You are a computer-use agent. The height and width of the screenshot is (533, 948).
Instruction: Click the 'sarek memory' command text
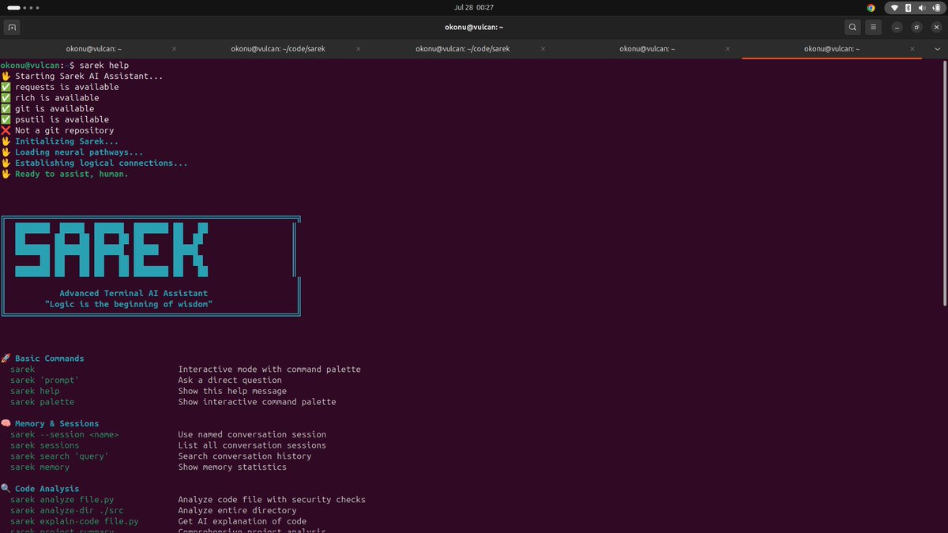[x=39, y=467]
